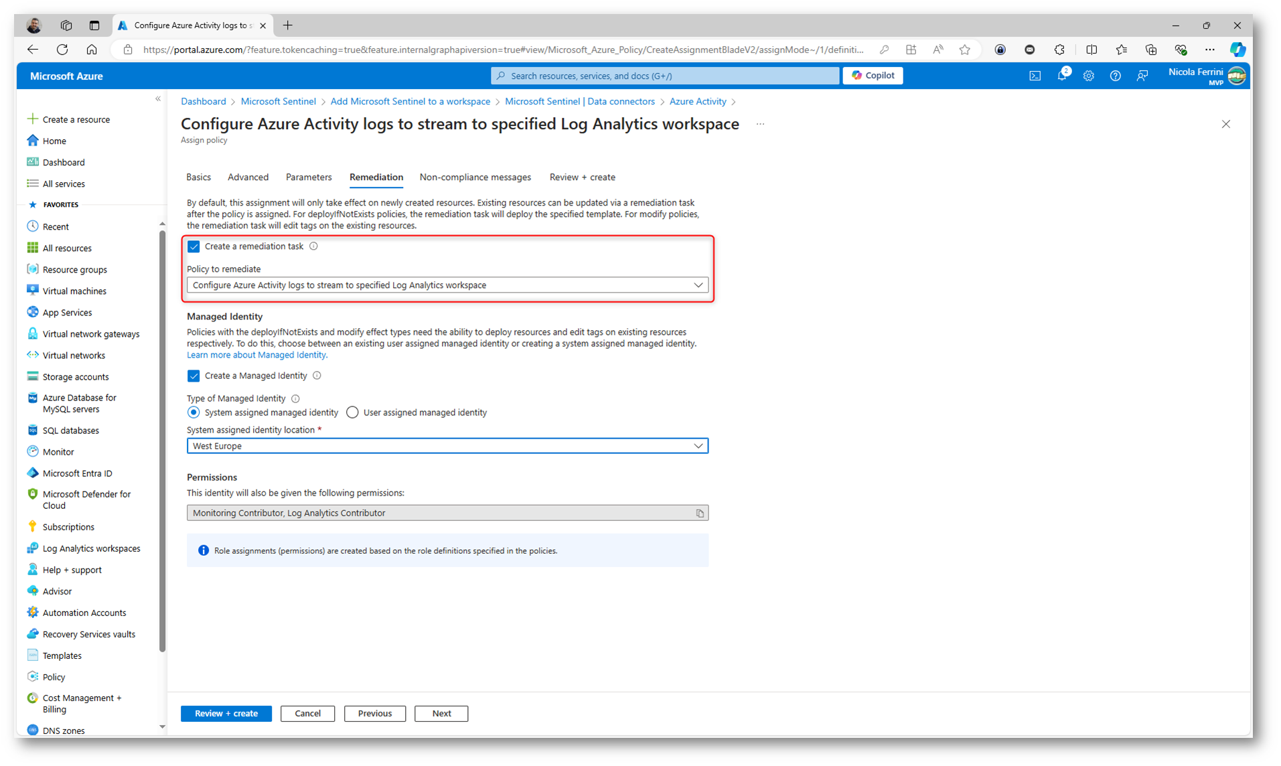
Task: Switch to Parameters tab
Action: [309, 177]
